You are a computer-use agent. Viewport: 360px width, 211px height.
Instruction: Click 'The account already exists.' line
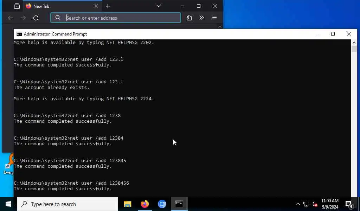tap(51, 88)
